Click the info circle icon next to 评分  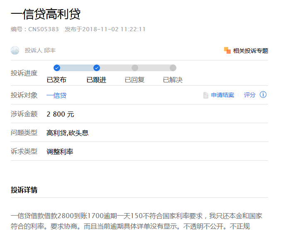coord(263,95)
